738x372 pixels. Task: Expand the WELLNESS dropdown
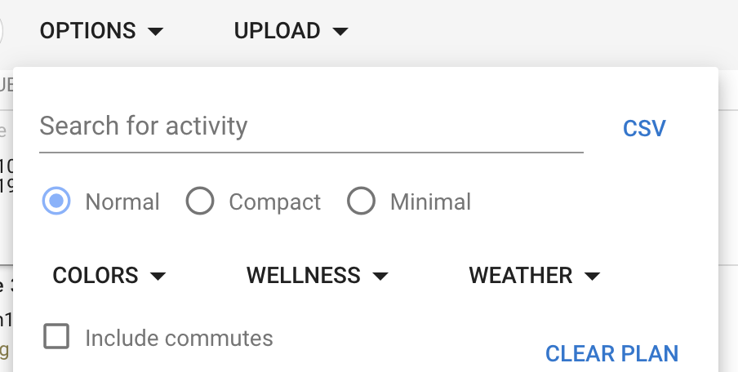coord(318,276)
